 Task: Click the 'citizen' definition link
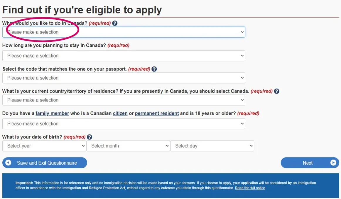[120, 113]
